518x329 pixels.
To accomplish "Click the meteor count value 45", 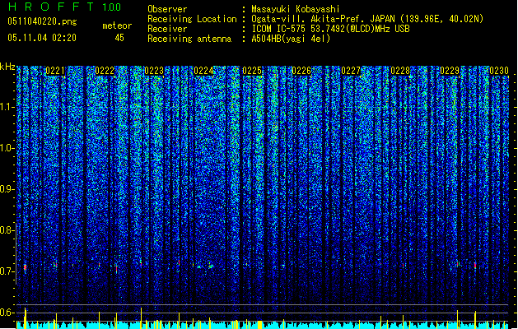I will (x=119, y=38).
